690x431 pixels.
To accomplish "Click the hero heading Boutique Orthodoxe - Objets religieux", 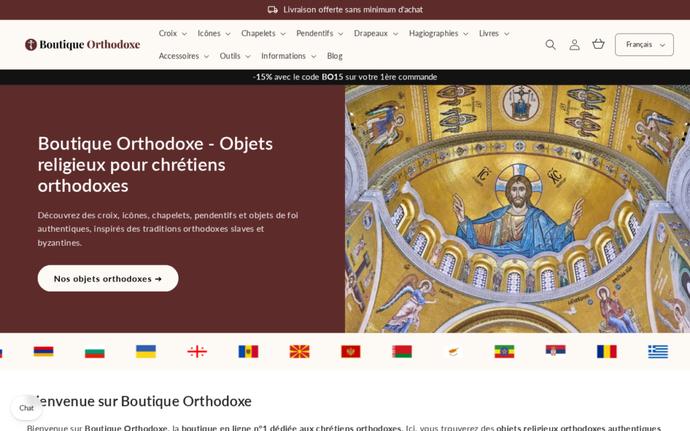I will pos(156,164).
